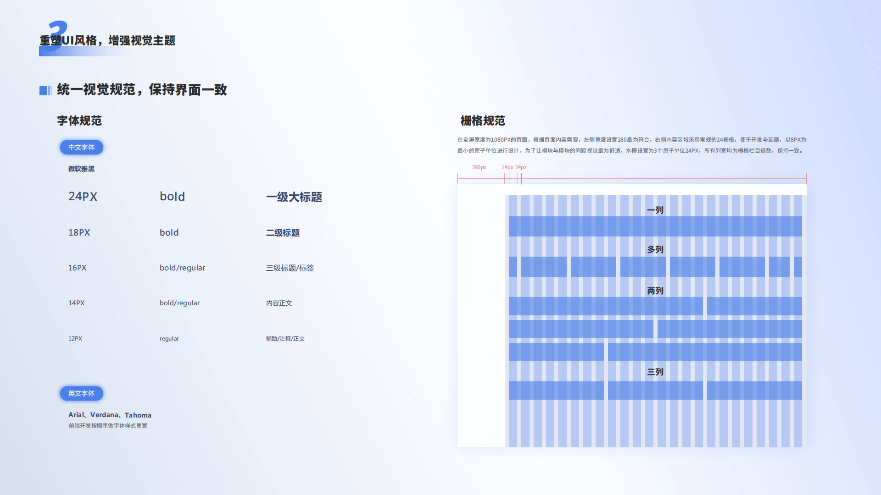Click the blue square icon beside 统一视觉规范
881x495 pixels.
pos(46,91)
